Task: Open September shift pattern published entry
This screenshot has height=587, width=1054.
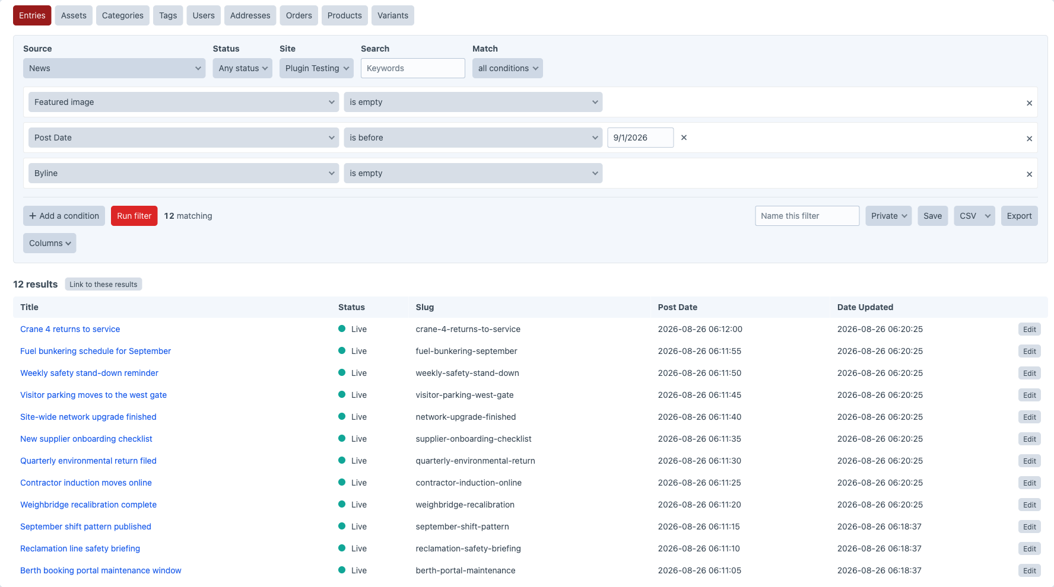Action: (85, 527)
